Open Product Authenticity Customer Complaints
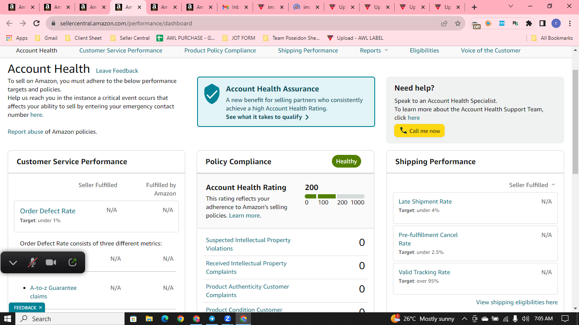 248,291
